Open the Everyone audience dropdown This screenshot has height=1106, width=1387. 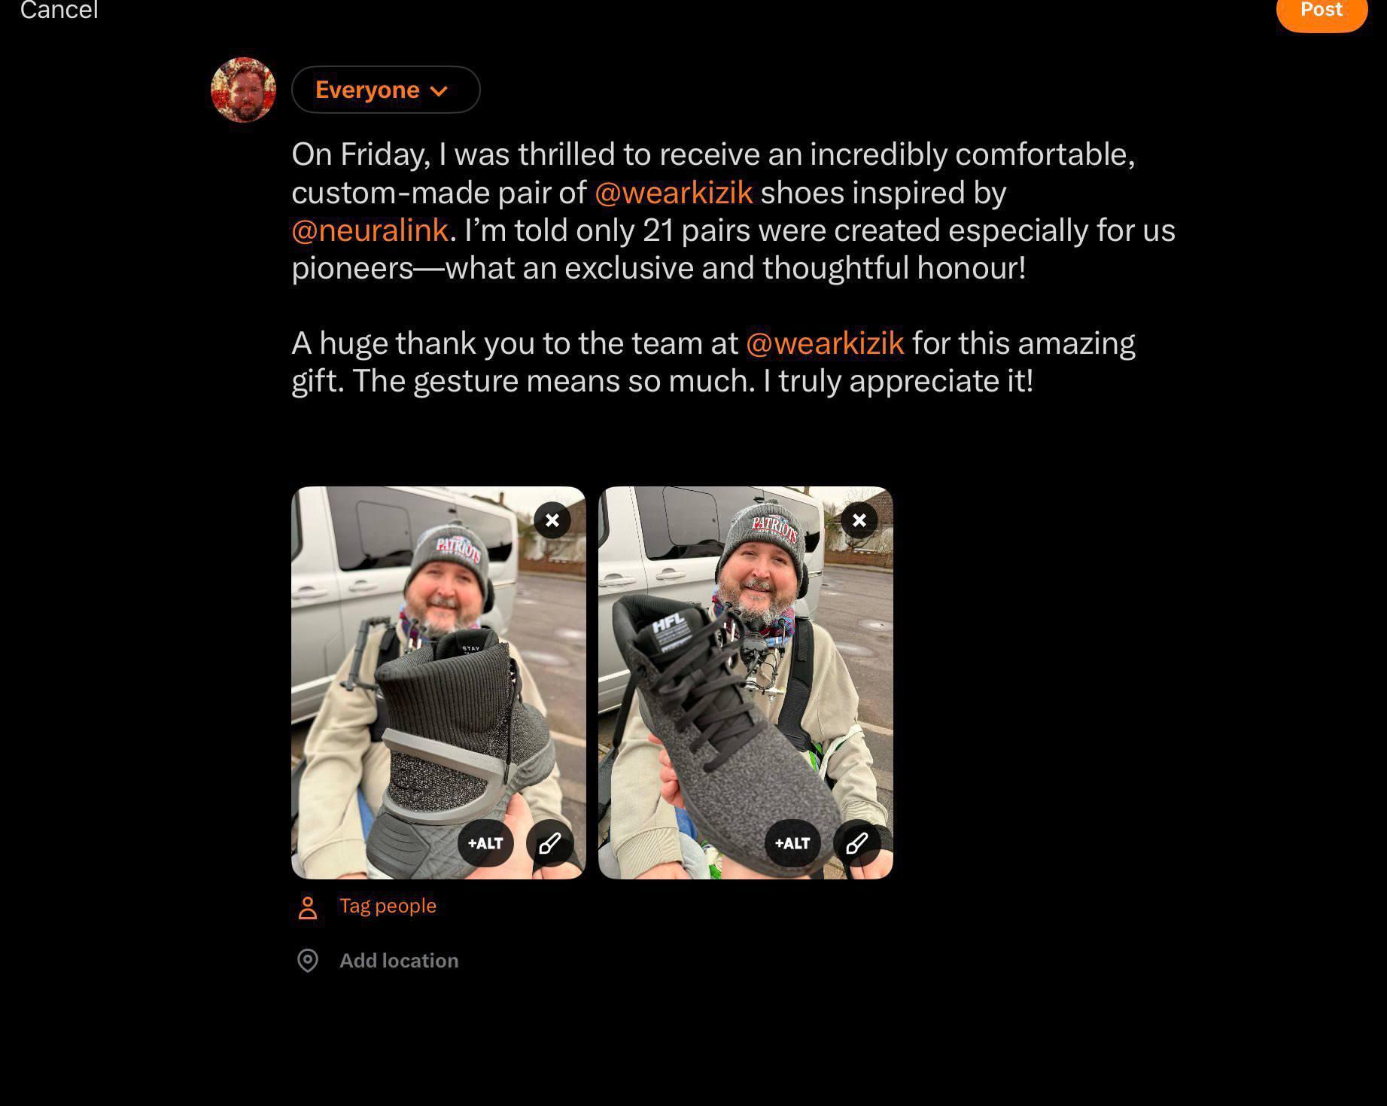point(386,90)
